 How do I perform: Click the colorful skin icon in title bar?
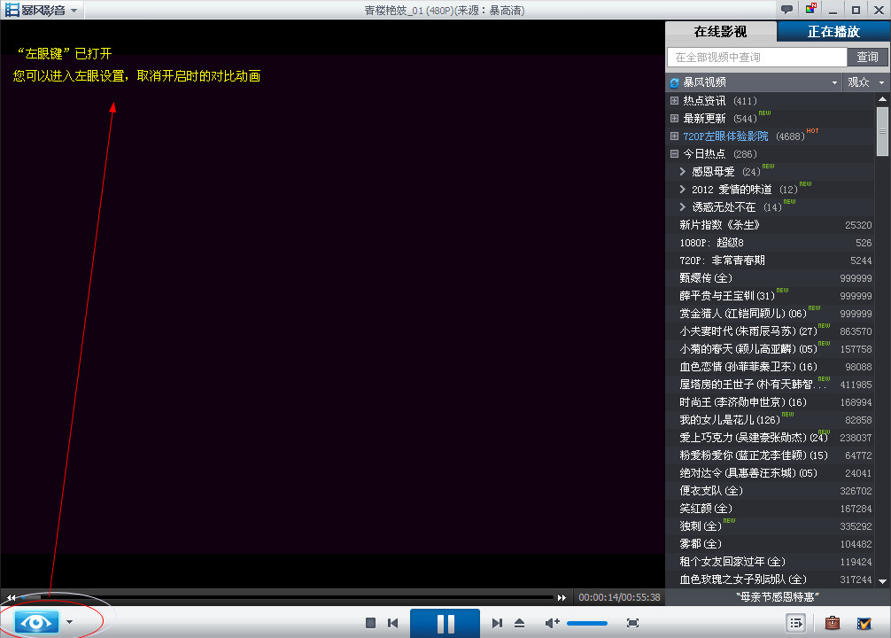click(x=810, y=9)
